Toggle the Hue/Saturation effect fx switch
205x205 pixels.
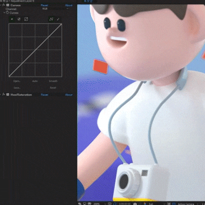[x=4, y=94]
